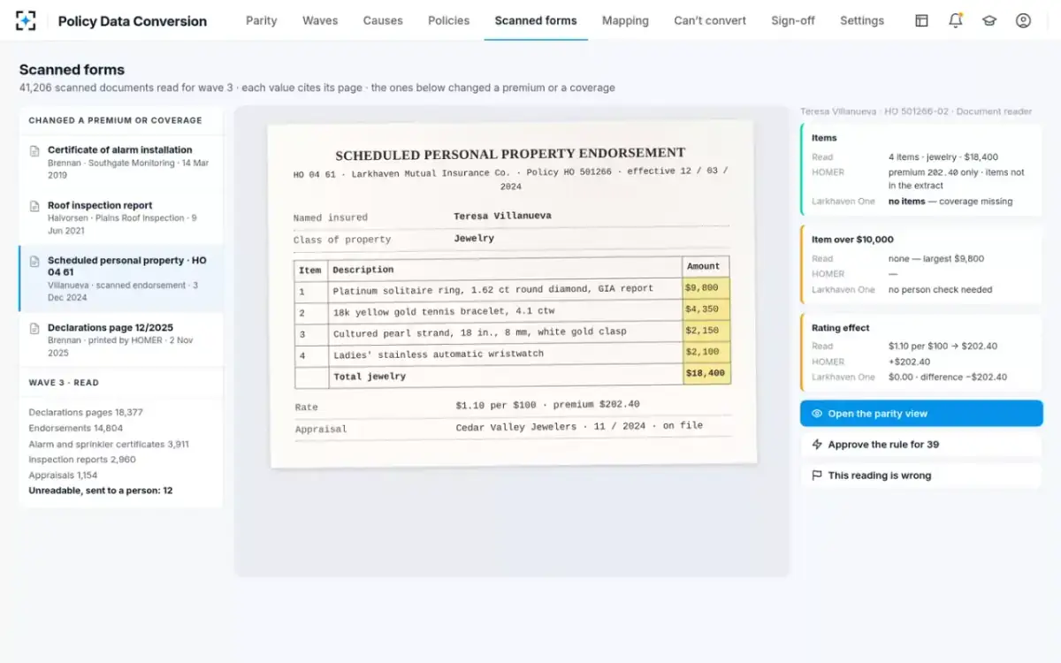This screenshot has height=663, width=1061.
Task: Click document icon beside Certificate of alarm installation
Action: tap(34, 150)
